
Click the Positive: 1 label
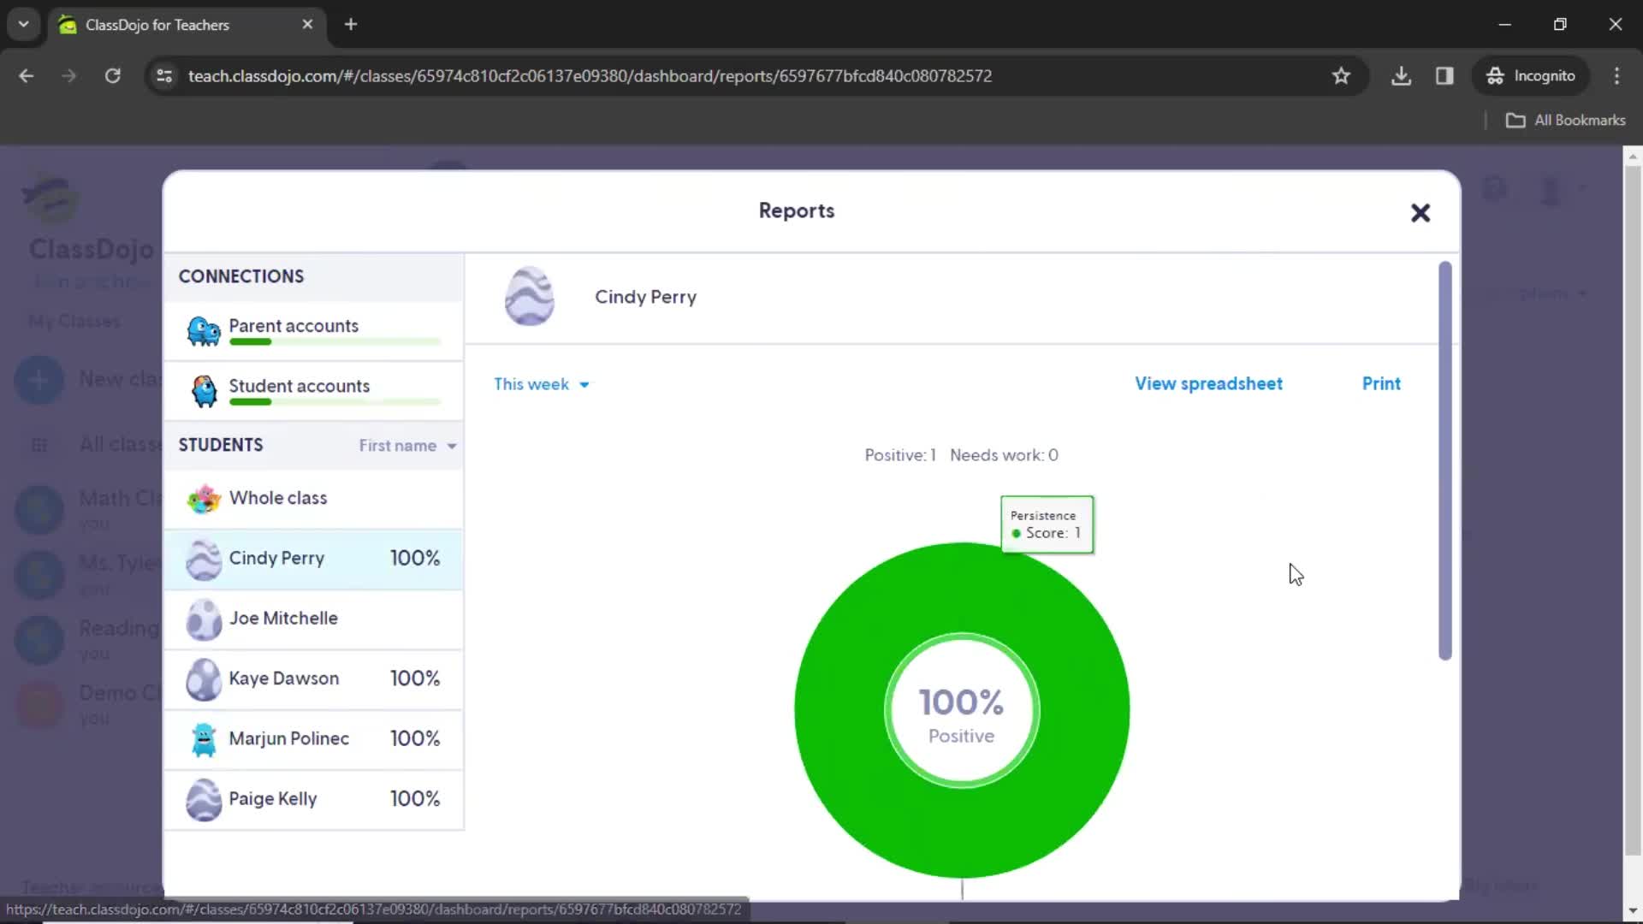point(900,455)
